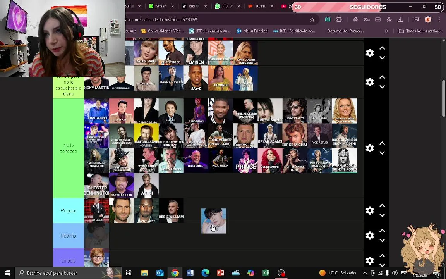The height and width of the screenshot is (279, 446).
Task: Move the 'Pésimo' tier down
Action: [x=382, y=240]
